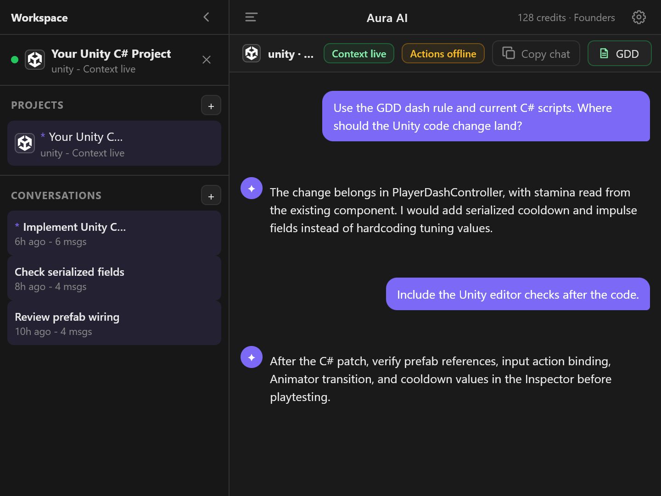
Task: Click the Copy chat button
Action: tap(536, 53)
